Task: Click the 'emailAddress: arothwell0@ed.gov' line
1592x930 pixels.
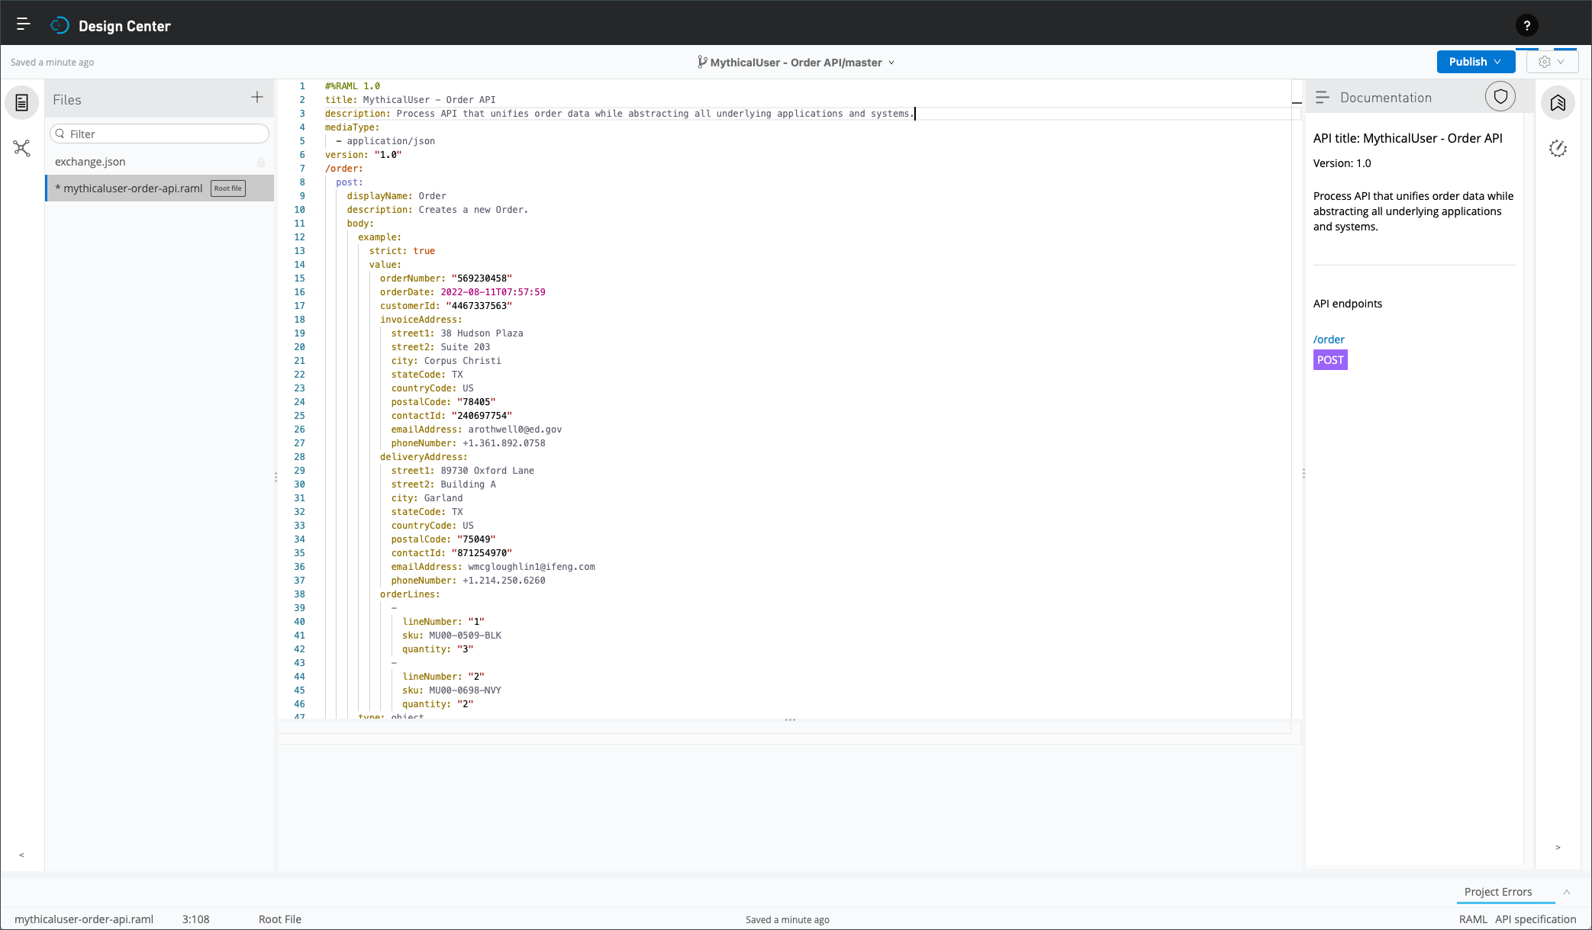Action: click(476, 430)
